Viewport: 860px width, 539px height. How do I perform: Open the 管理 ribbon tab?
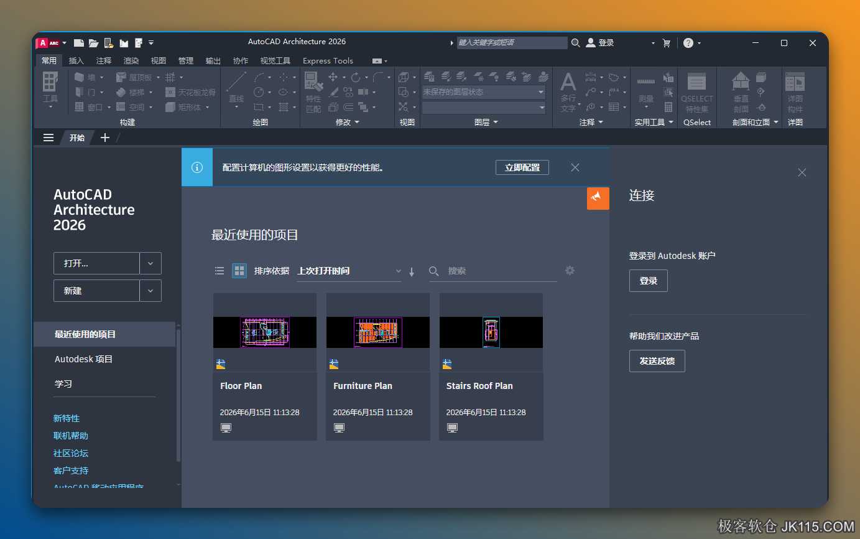tap(186, 60)
